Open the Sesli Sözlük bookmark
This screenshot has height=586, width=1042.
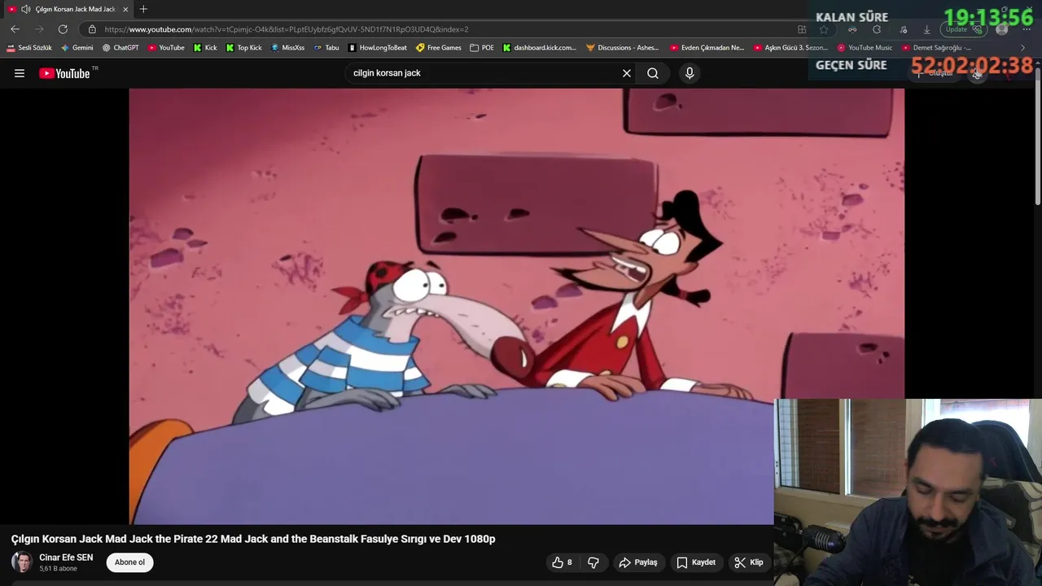point(29,48)
